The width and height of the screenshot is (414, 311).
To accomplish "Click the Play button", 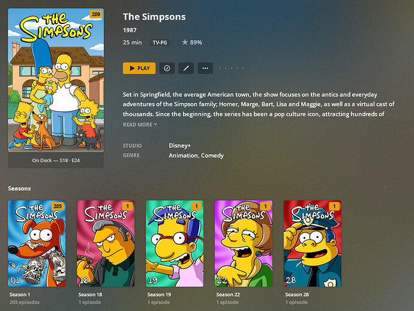I will 139,68.
